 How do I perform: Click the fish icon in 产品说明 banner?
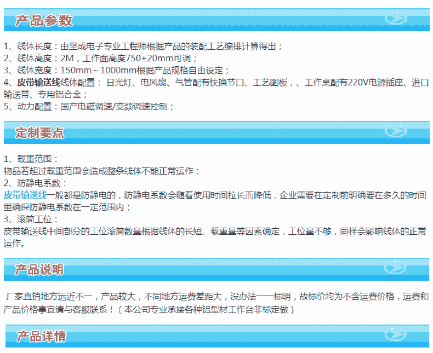[395, 268]
